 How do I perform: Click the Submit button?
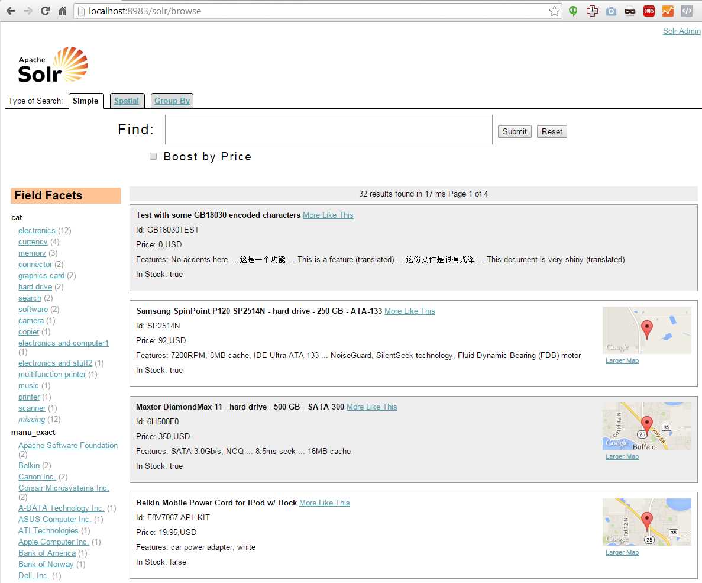(x=515, y=132)
